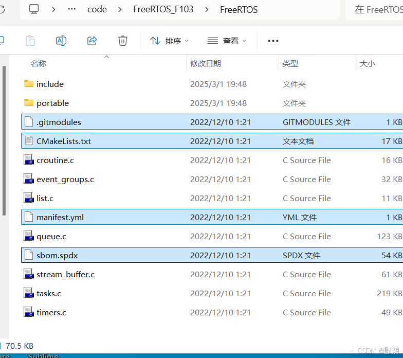
Task: Select the tasks.c file name
Action: click(x=49, y=293)
